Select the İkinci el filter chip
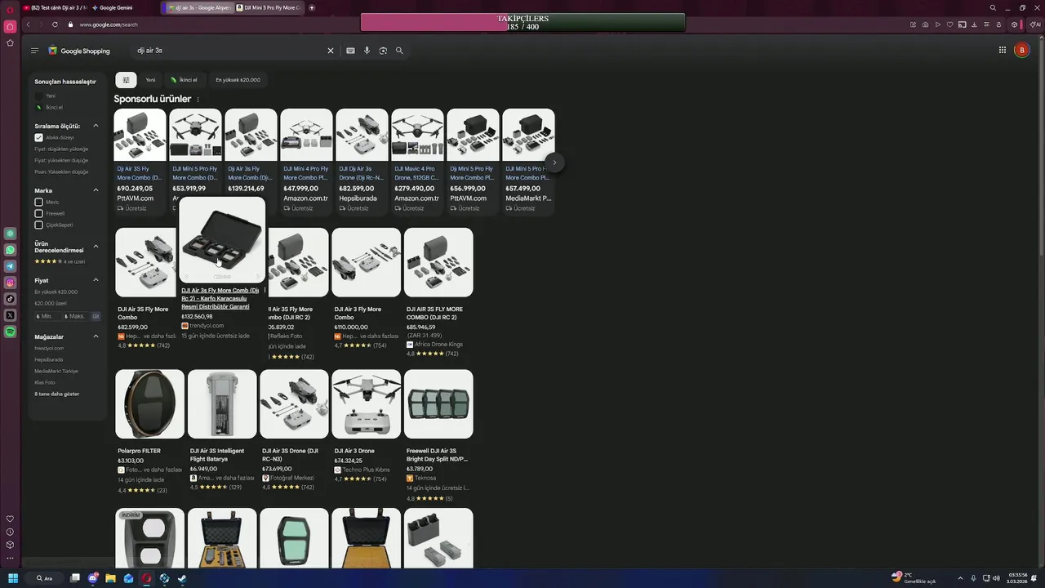The image size is (1045, 588). tap(184, 80)
